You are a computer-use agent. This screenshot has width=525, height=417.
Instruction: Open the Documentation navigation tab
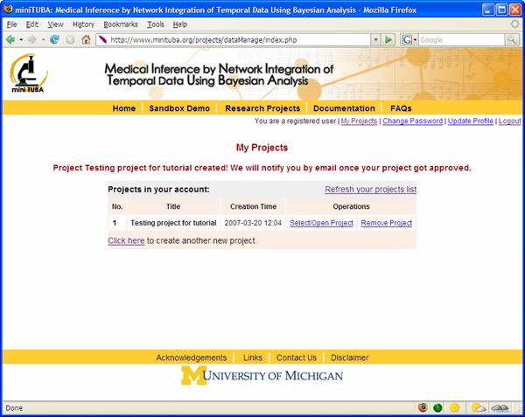tap(344, 108)
